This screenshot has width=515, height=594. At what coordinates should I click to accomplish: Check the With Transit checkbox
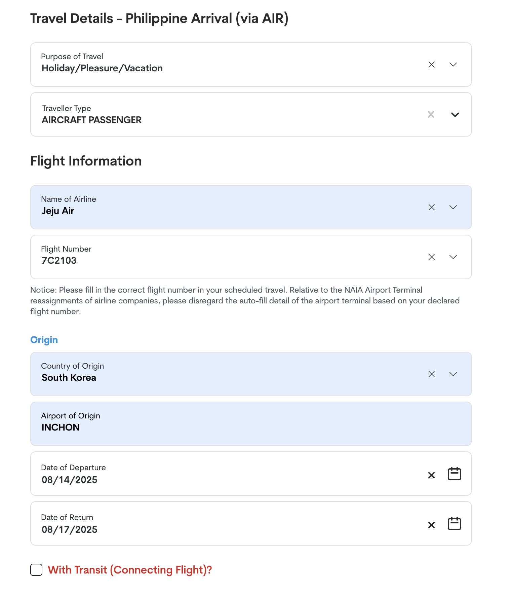(x=36, y=570)
